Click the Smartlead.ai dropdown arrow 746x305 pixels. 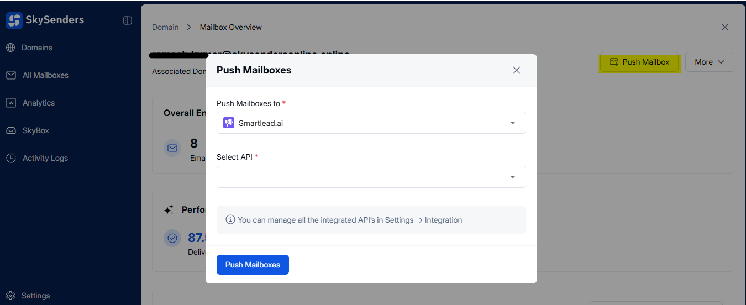pyautogui.click(x=513, y=123)
